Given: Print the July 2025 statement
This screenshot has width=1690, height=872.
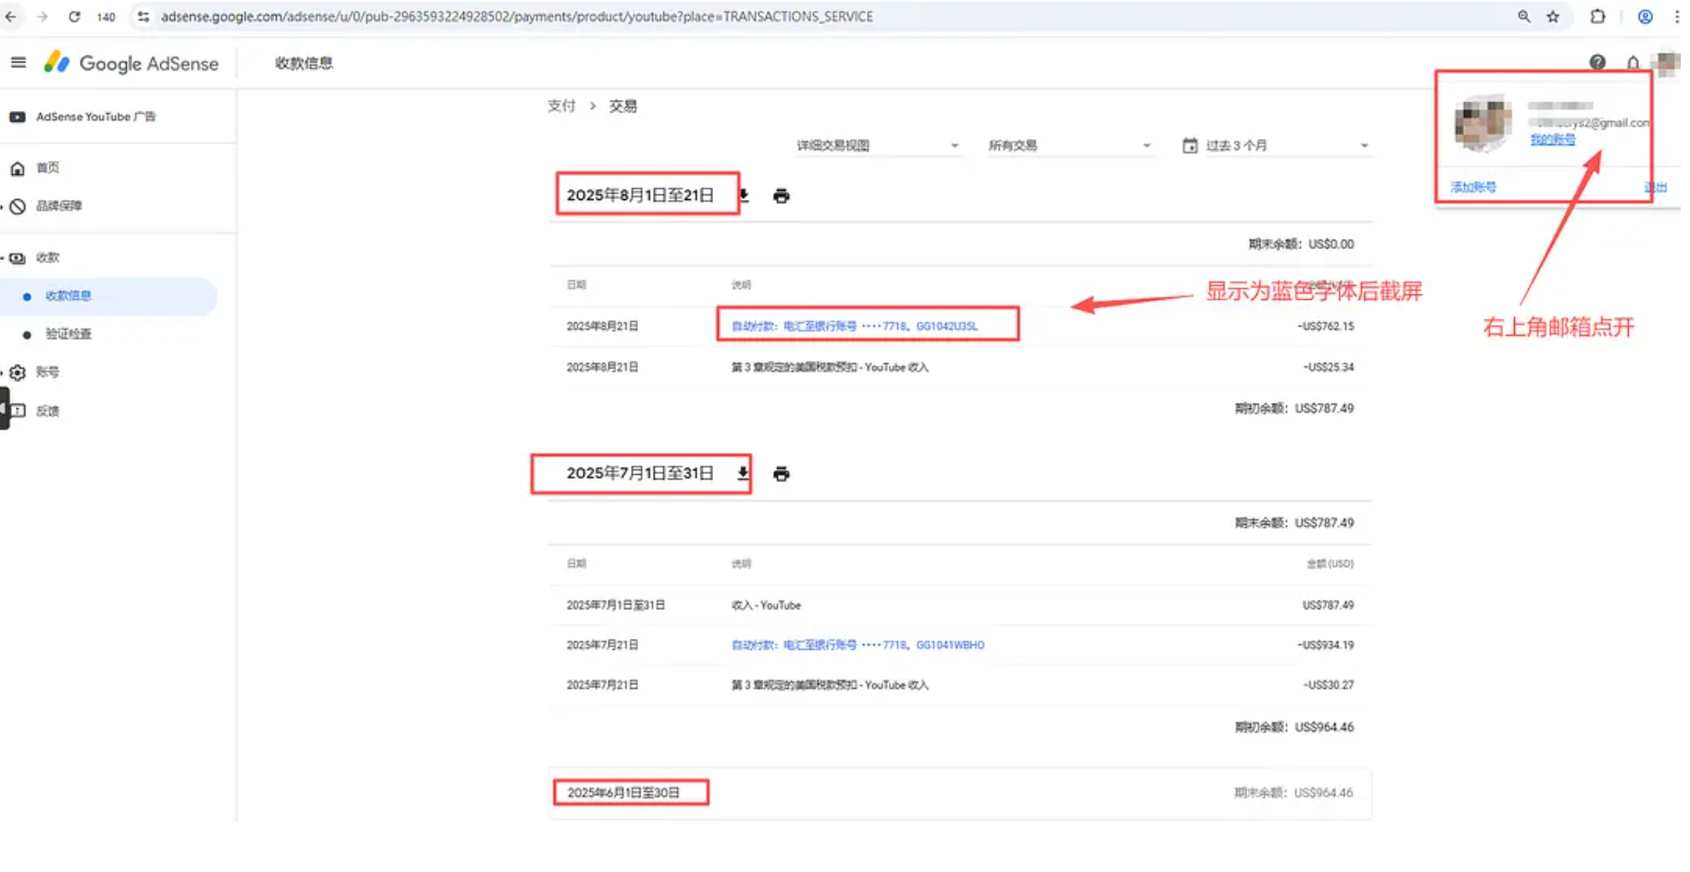Looking at the screenshot, I should coord(781,474).
